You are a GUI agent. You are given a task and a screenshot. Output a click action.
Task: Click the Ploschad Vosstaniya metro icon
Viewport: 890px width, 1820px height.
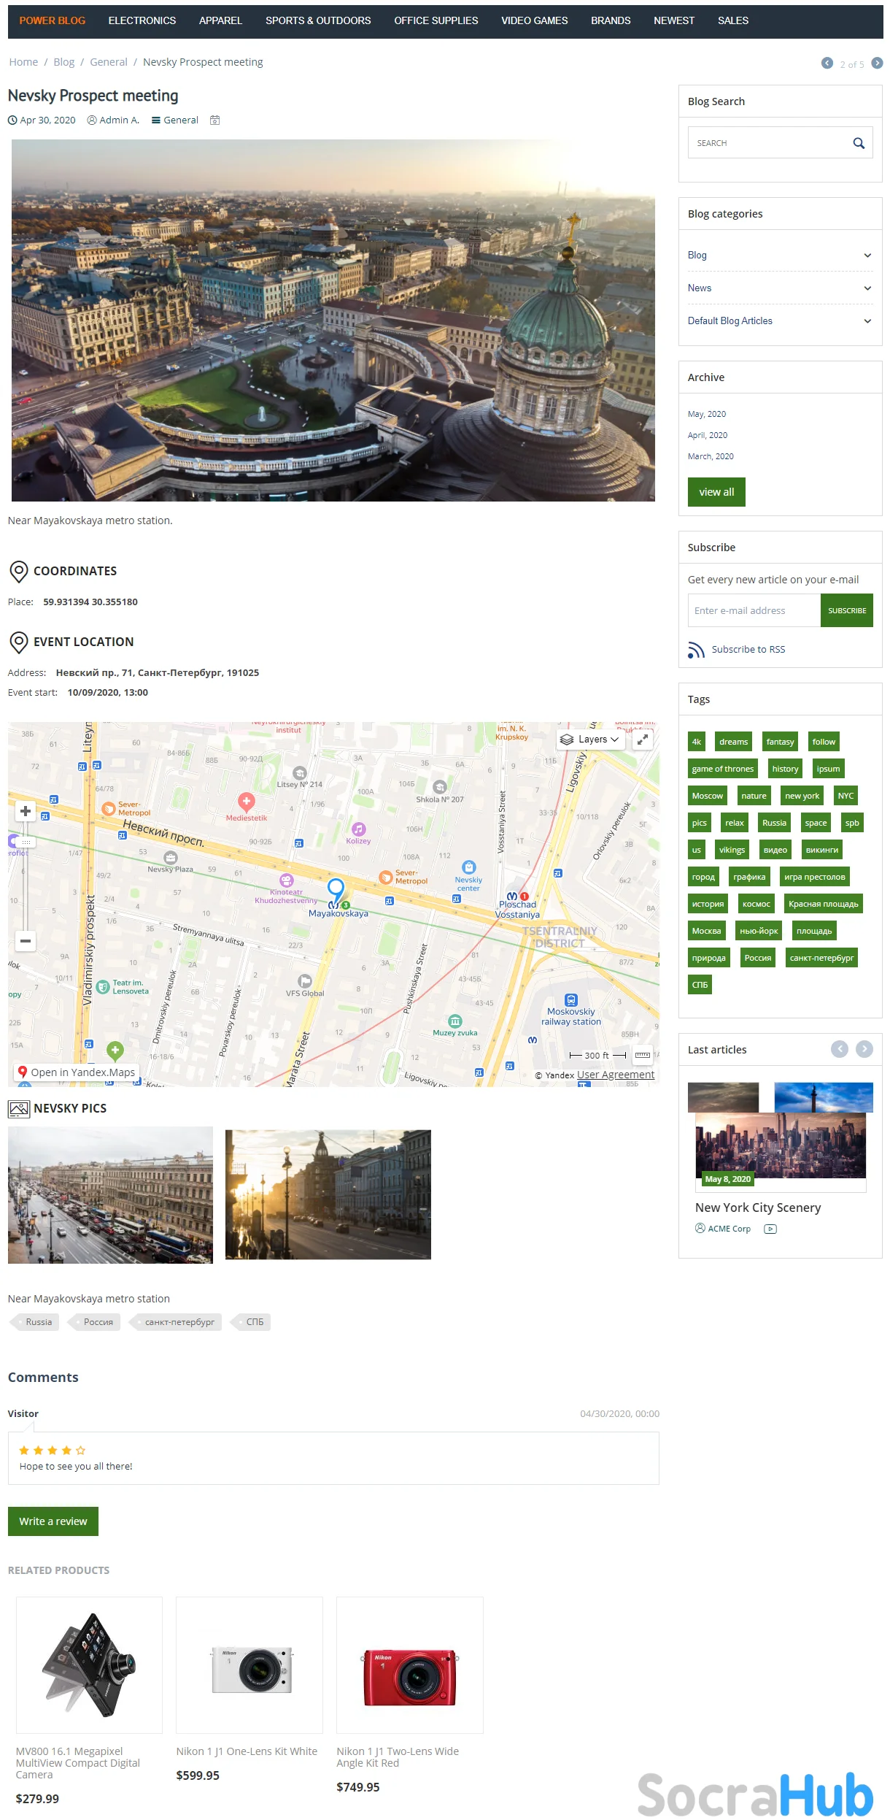[x=512, y=896]
